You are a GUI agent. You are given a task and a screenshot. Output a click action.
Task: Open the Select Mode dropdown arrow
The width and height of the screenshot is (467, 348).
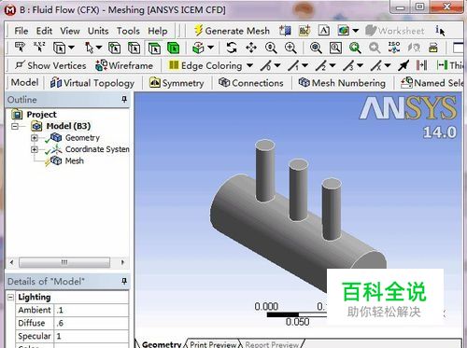pyautogui.click(x=99, y=48)
